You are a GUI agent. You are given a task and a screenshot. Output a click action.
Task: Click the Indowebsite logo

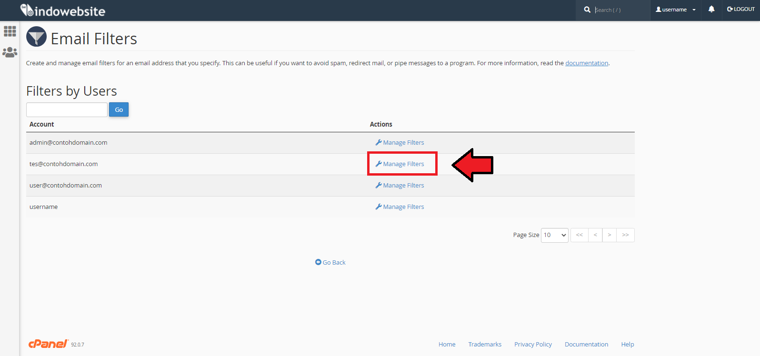pos(63,10)
